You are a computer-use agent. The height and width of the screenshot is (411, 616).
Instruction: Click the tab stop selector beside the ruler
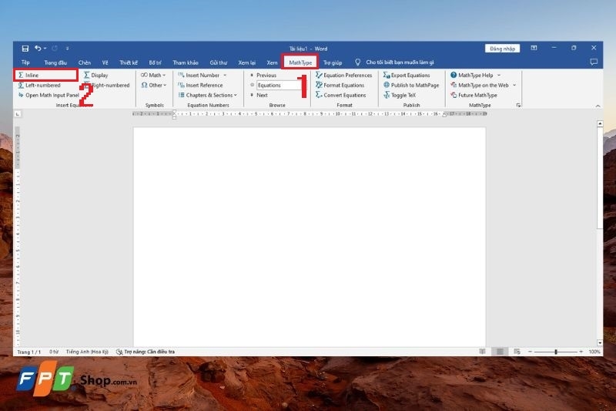pos(18,114)
